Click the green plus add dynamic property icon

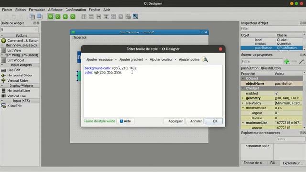[287, 62]
